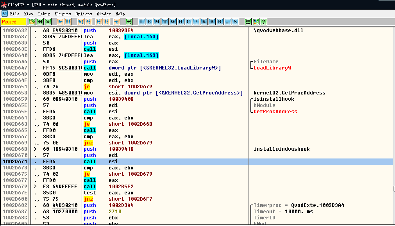This screenshot has height=226, width=395.
Task: Click the Run program play icon
Action: point(61,22)
